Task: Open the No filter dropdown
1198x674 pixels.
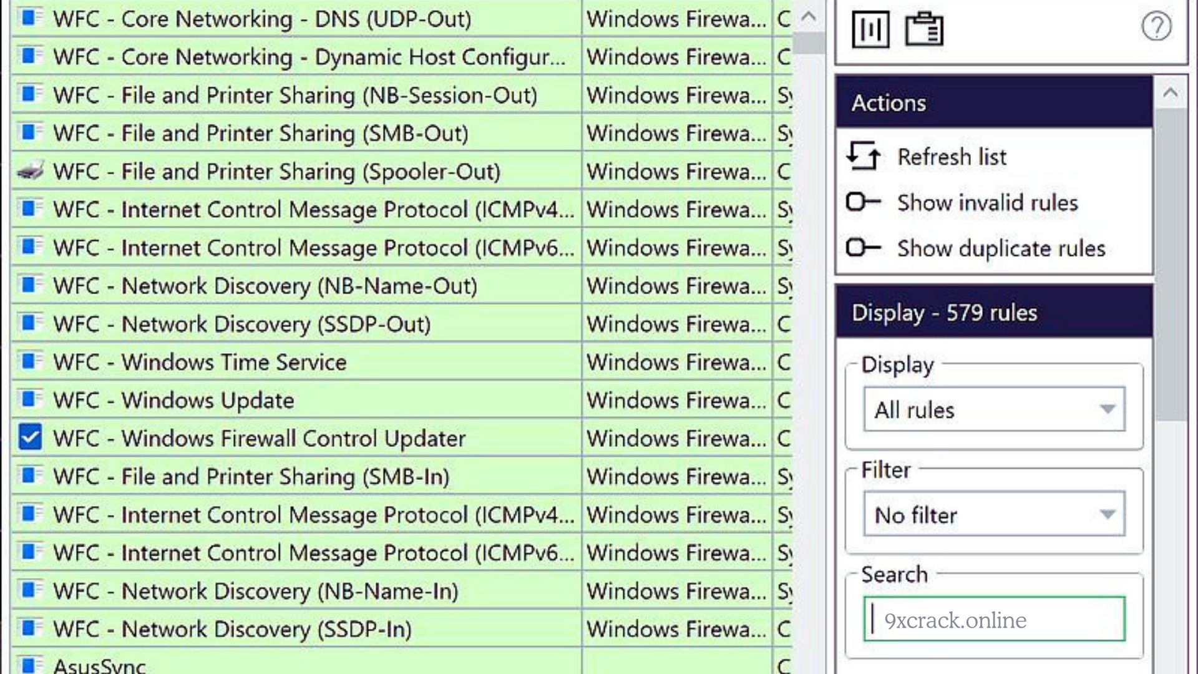Action: click(x=995, y=514)
